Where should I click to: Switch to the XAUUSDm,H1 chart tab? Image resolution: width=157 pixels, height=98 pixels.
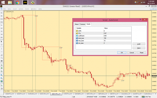click(126, 94)
